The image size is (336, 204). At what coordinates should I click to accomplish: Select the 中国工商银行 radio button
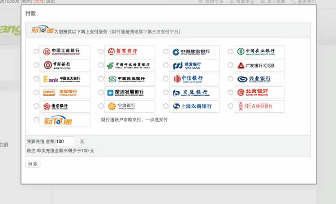(36, 51)
